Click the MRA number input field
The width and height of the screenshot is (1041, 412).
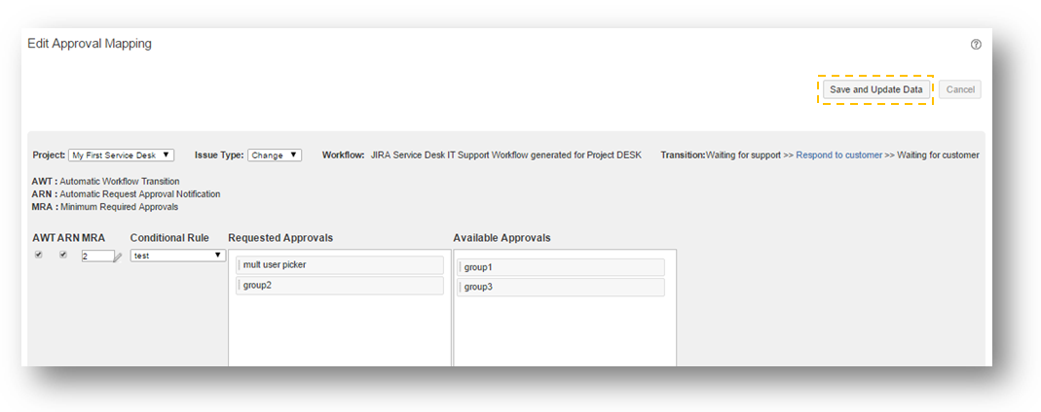click(x=96, y=257)
